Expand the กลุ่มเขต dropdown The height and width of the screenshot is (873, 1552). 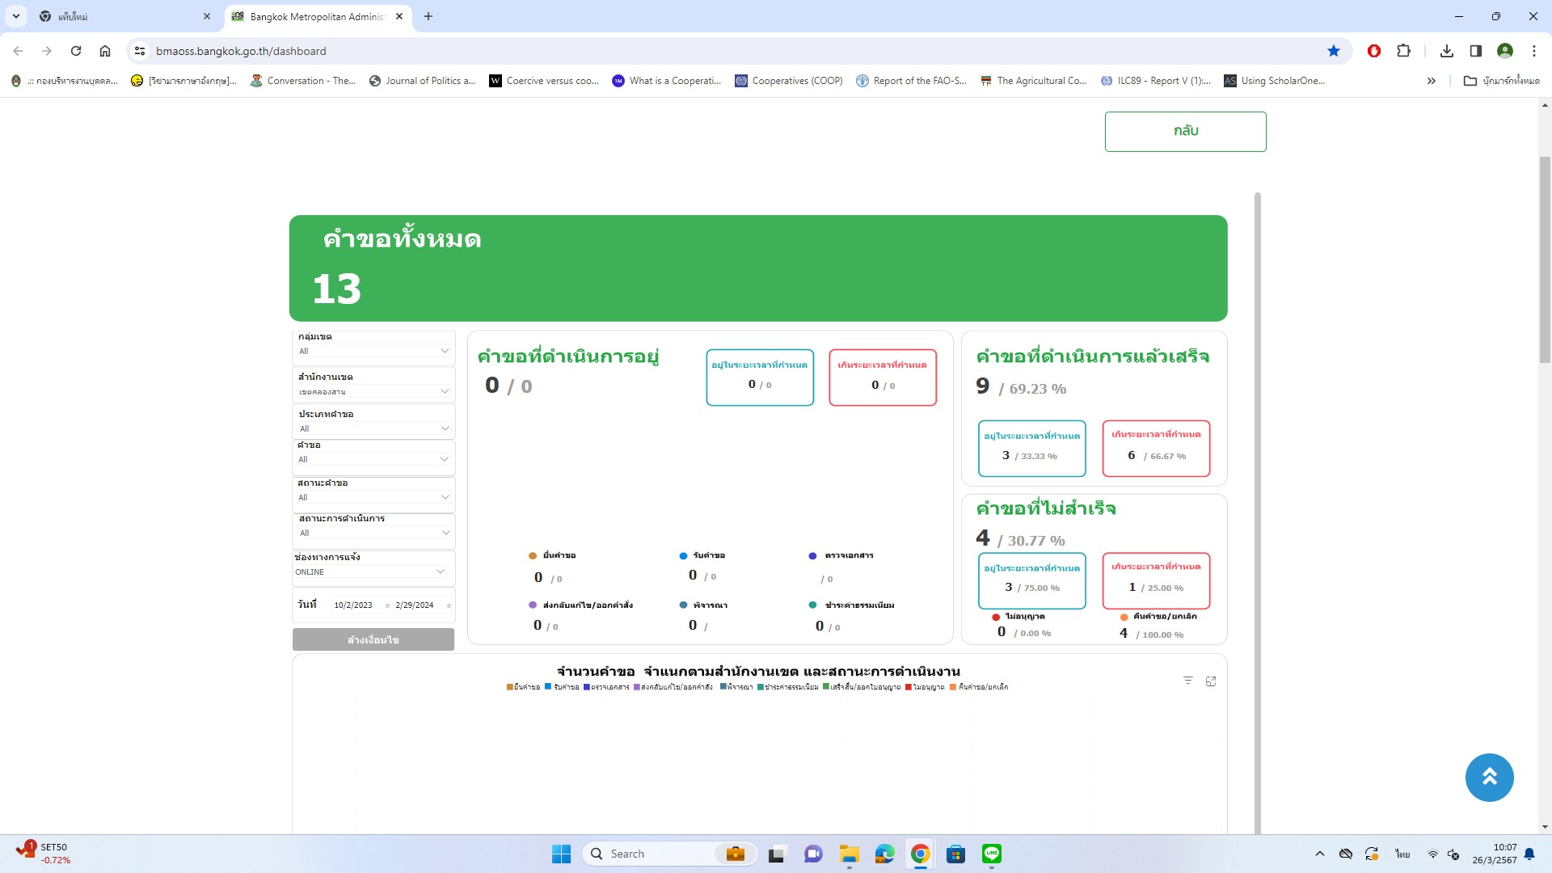point(373,351)
